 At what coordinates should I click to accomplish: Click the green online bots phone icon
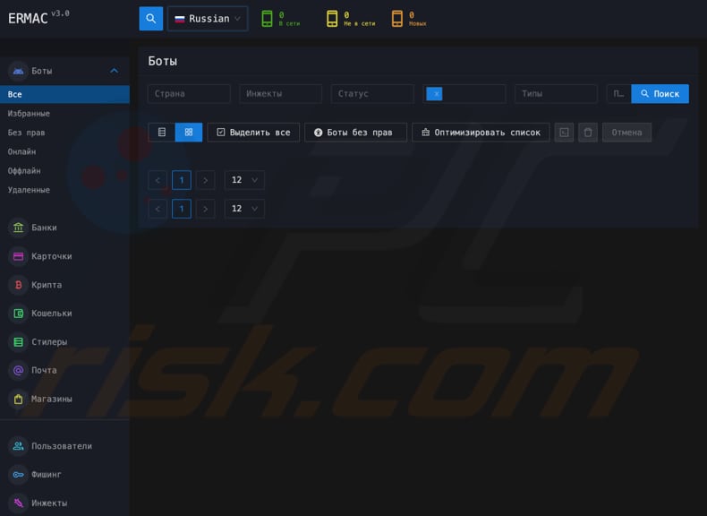(267, 19)
